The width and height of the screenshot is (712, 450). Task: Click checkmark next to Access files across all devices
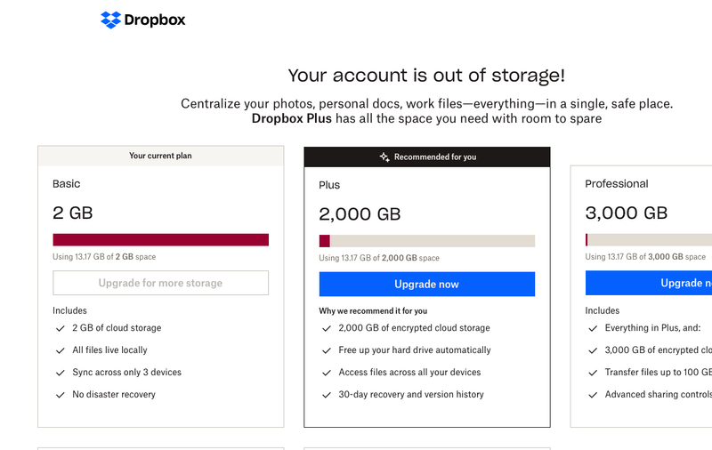(x=326, y=373)
